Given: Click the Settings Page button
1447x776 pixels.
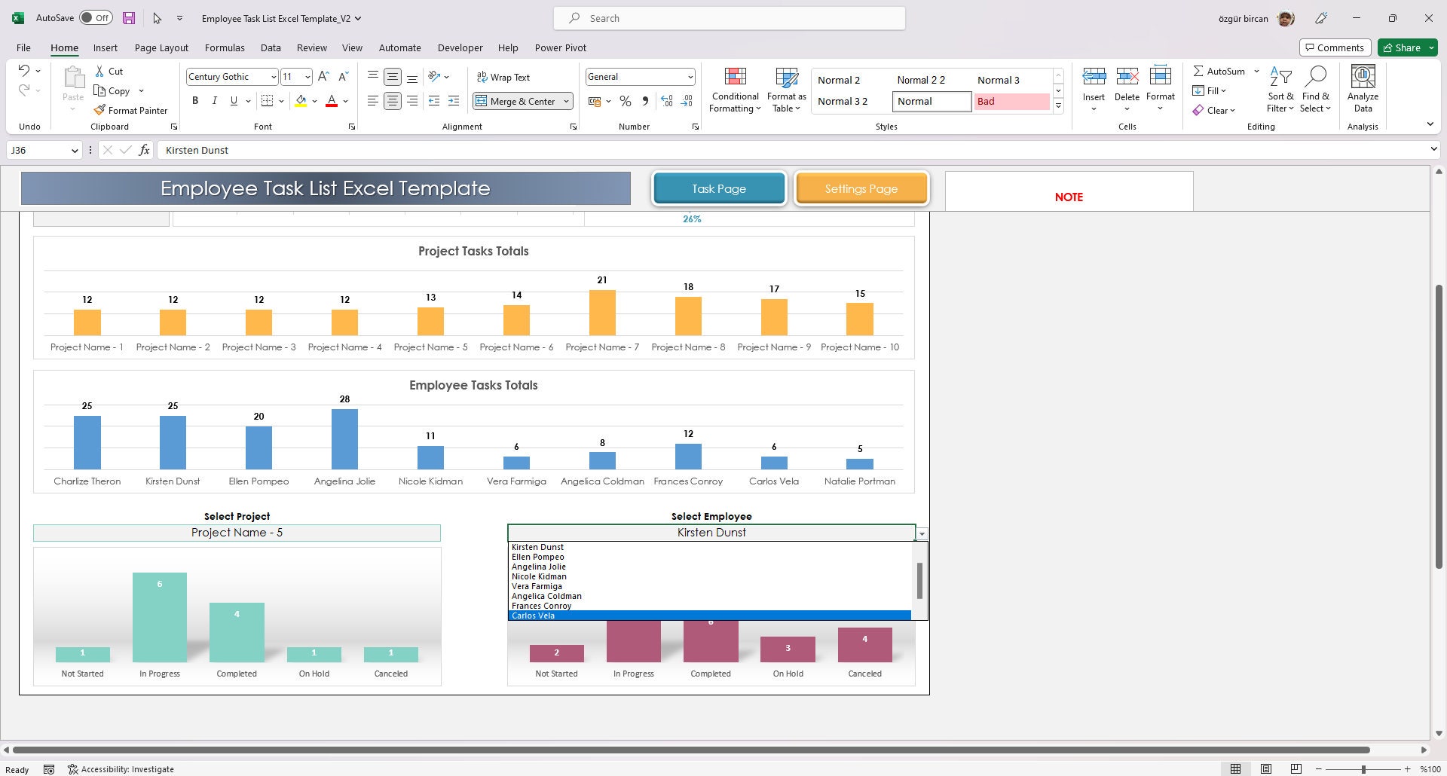Looking at the screenshot, I should (x=861, y=188).
